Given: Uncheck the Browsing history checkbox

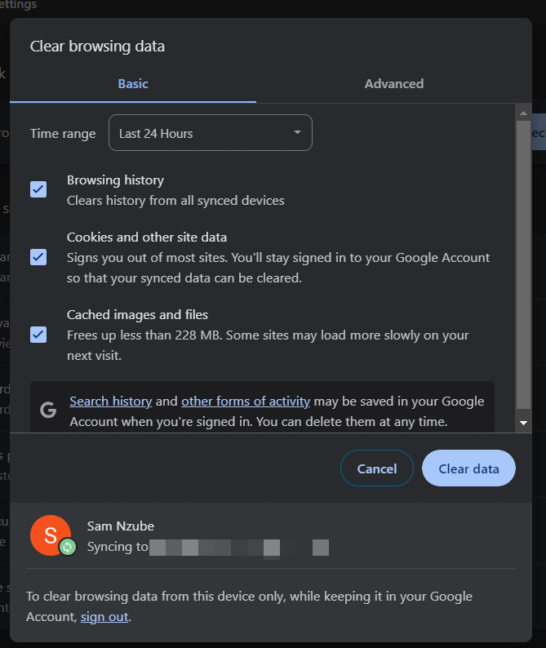Looking at the screenshot, I should (x=38, y=189).
